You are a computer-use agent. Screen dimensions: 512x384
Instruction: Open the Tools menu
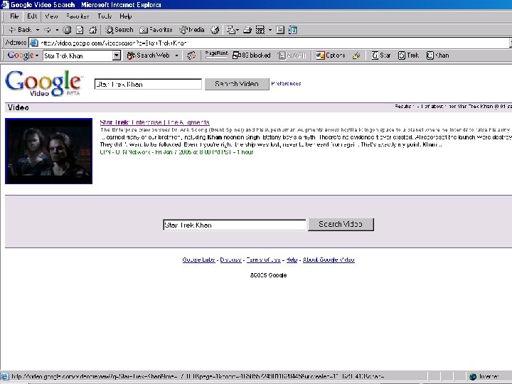pyautogui.click(x=105, y=16)
